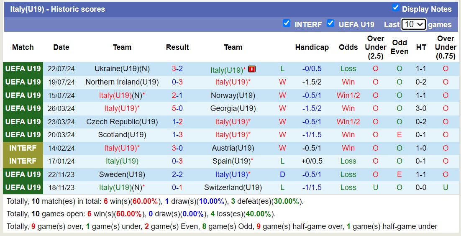Open the 3-2 result against Ukraine(U19)
Screen dimensions: 461x236
point(177,69)
